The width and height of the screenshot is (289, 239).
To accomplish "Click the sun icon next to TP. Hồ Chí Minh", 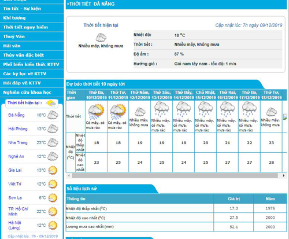I will (x=53, y=211).
